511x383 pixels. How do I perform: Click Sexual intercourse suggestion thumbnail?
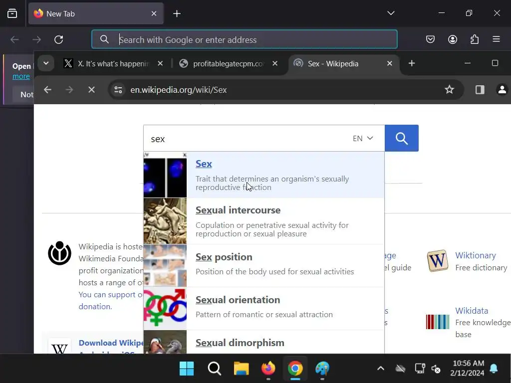pos(165,221)
